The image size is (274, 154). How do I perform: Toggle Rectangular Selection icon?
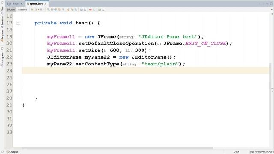[x=63, y=9]
